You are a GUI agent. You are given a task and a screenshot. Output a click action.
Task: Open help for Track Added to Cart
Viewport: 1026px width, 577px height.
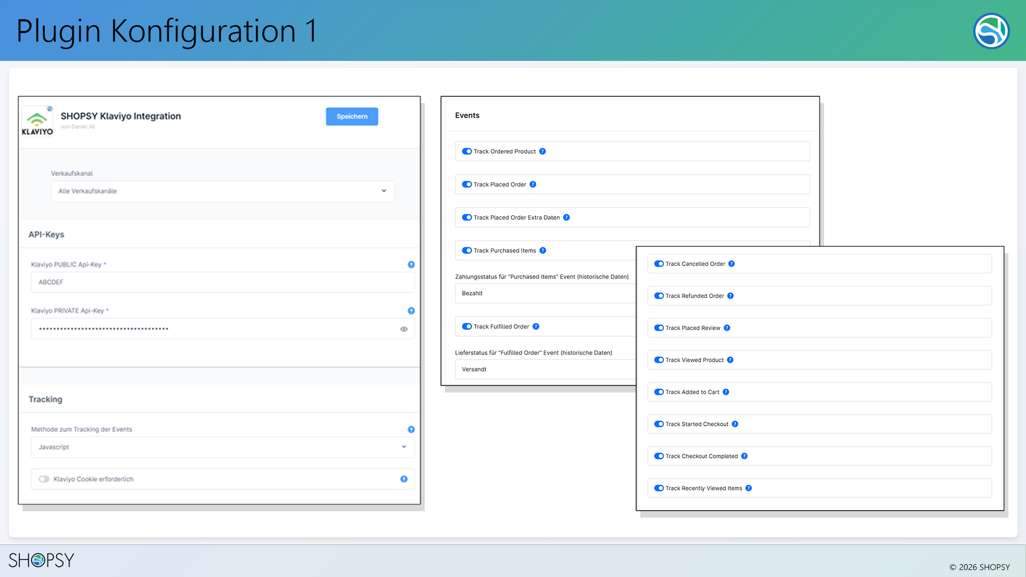(726, 392)
